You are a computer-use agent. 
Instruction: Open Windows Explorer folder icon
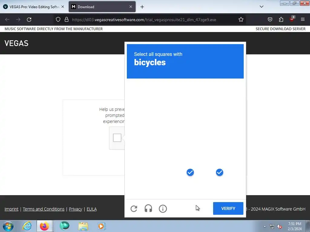(x=83, y=226)
